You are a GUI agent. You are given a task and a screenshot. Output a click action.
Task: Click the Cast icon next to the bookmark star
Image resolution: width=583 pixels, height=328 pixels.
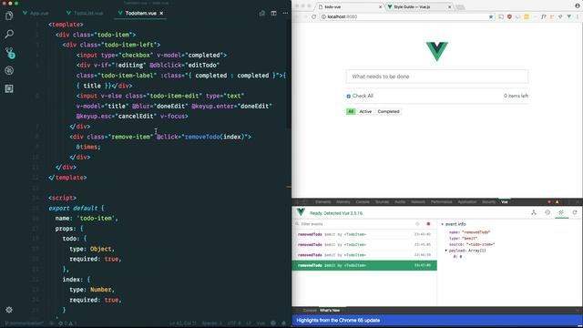click(x=501, y=16)
